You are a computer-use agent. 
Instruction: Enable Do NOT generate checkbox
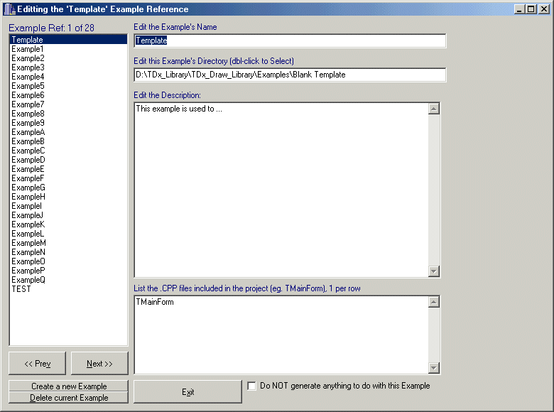click(252, 386)
